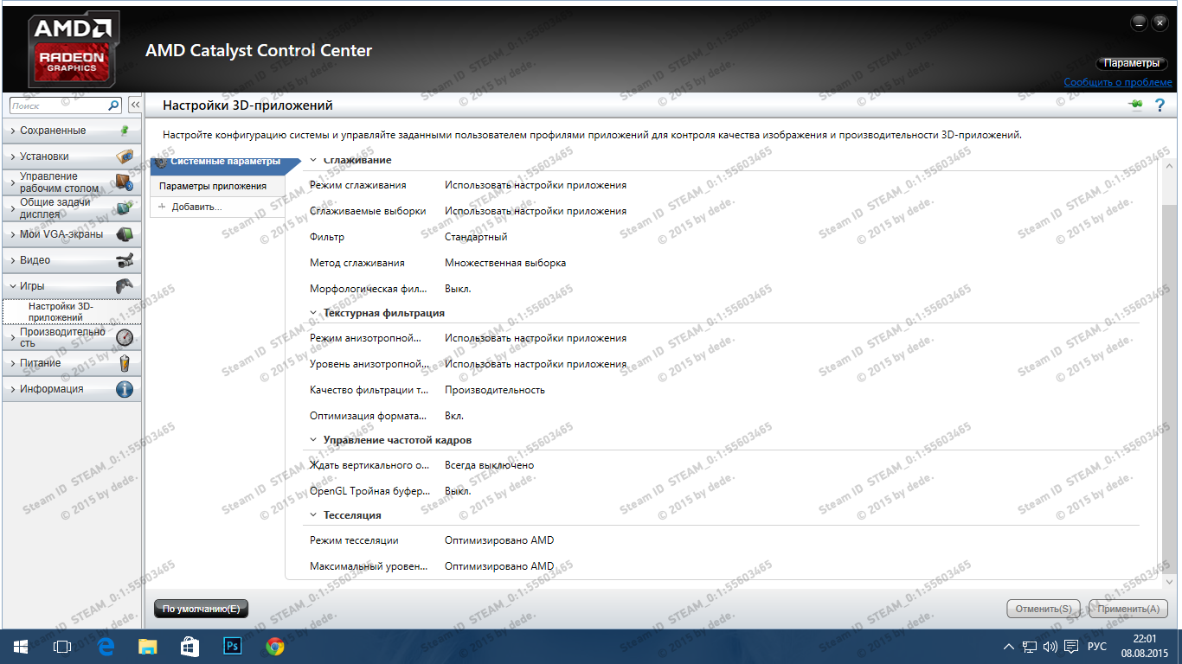This screenshot has width=1182, height=664.
Task: Change Режим тесселяции Оптимизировано AMD
Action: (x=499, y=540)
